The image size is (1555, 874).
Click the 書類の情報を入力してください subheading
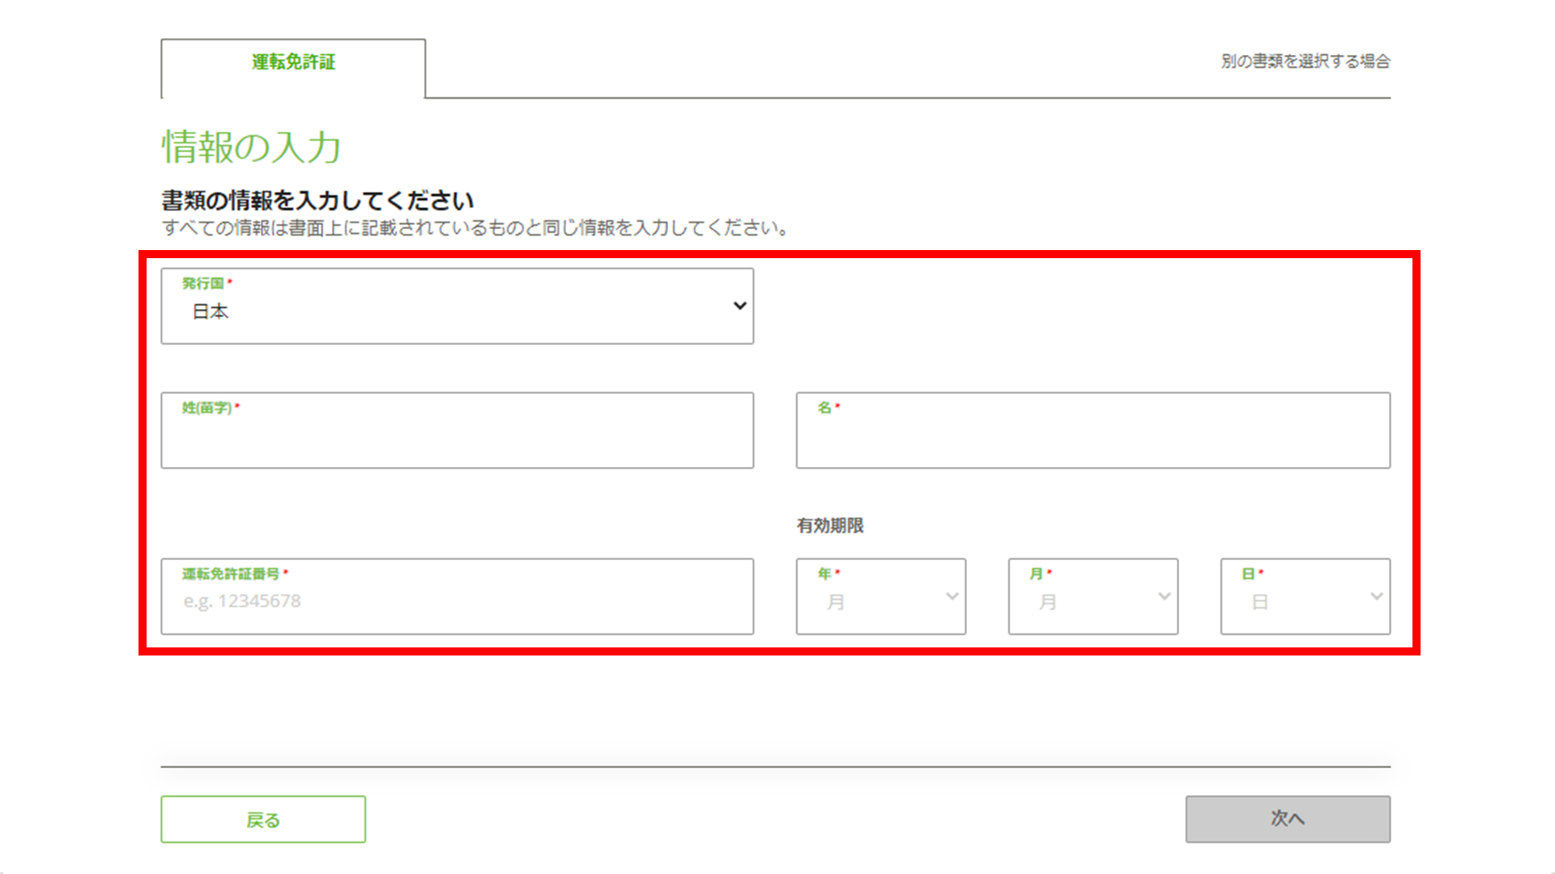tap(317, 201)
